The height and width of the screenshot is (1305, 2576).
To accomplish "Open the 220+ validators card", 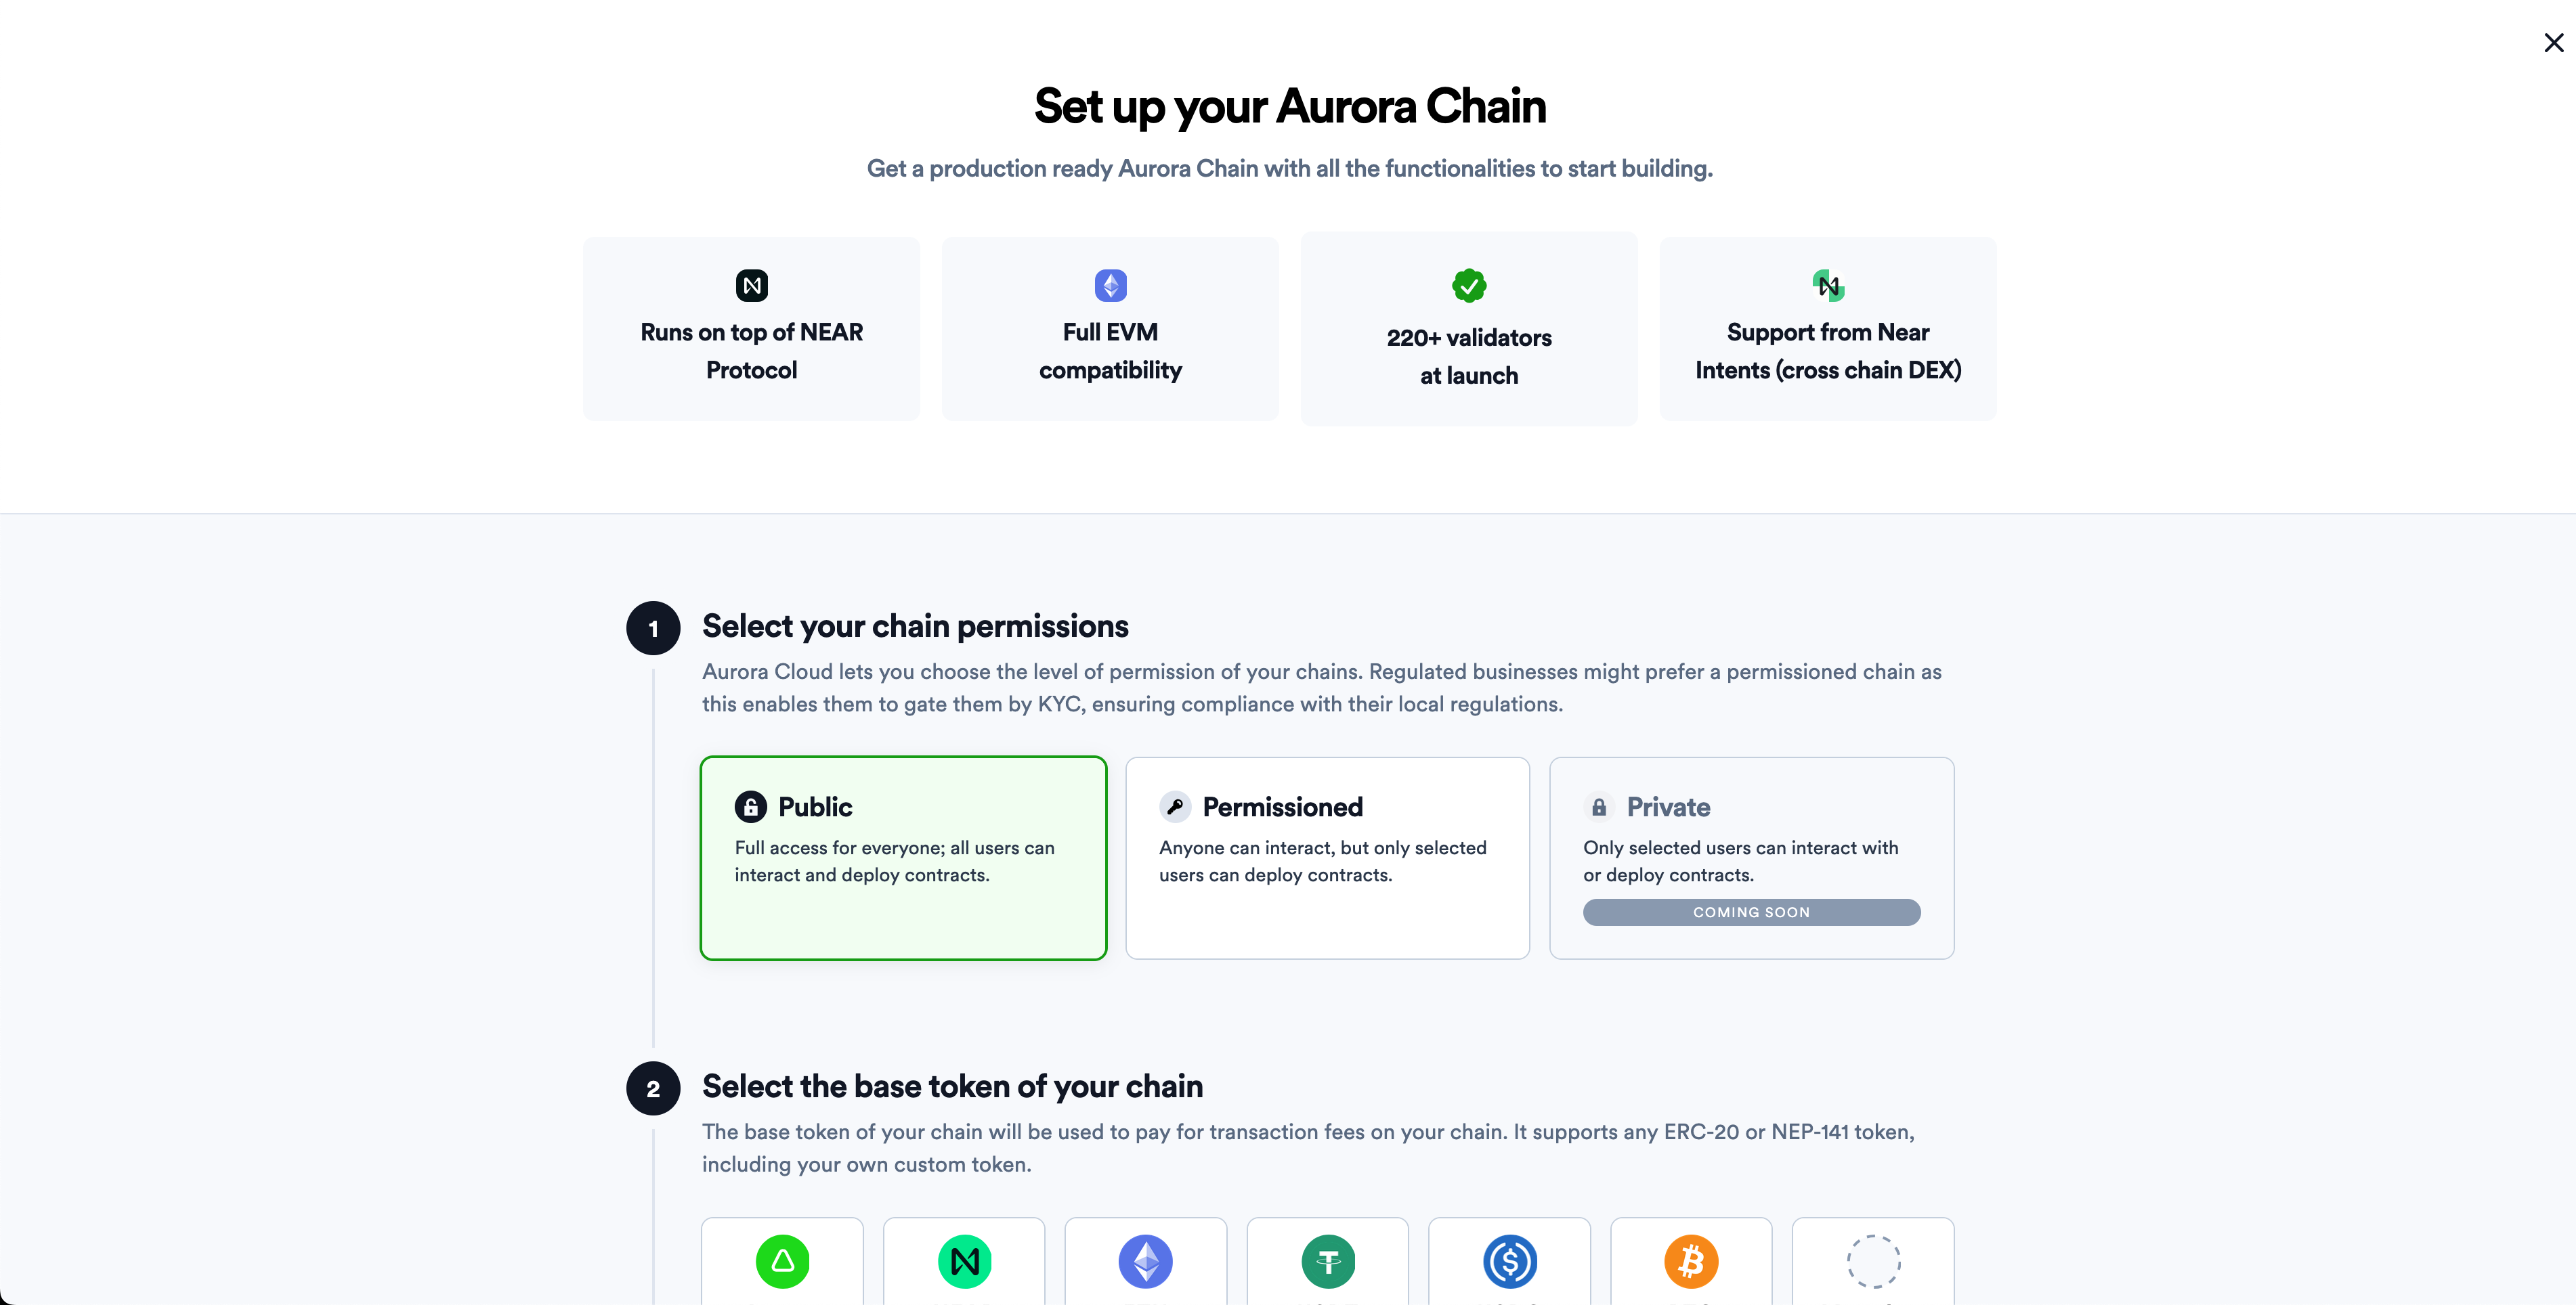I will [1469, 328].
